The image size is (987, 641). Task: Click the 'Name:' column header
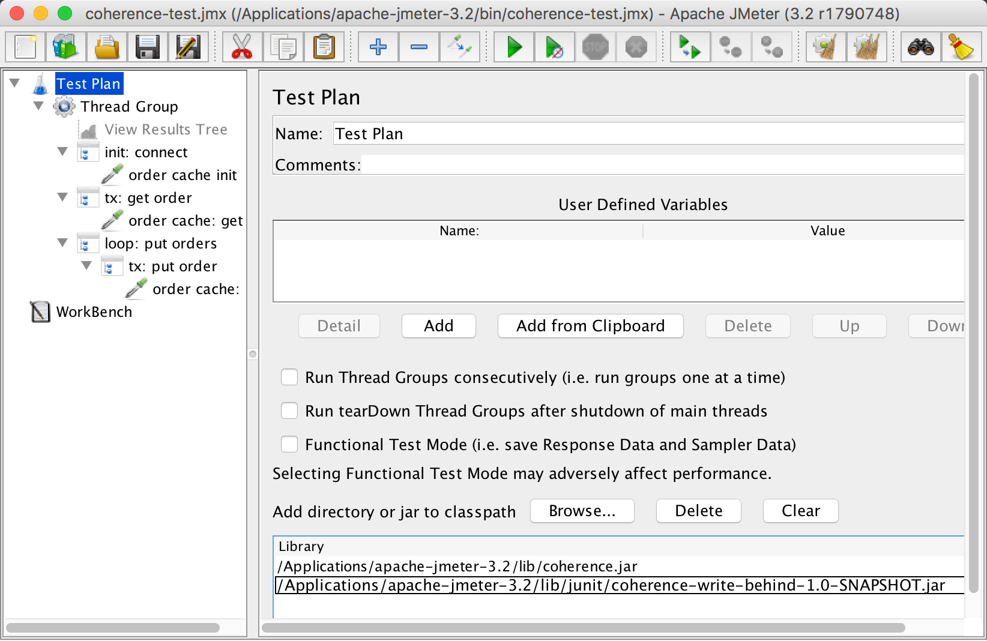point(459,230)
